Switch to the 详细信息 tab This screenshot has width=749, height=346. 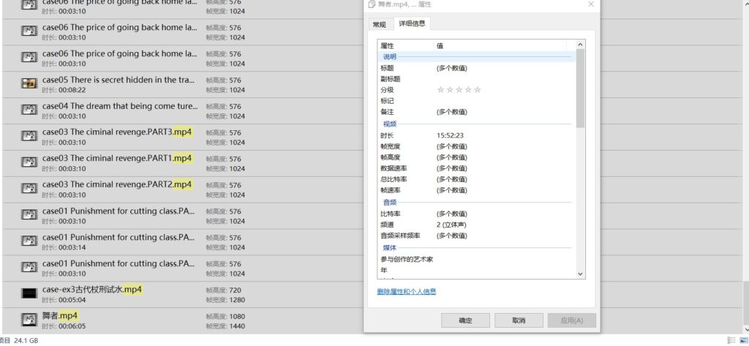click(412, 24)
